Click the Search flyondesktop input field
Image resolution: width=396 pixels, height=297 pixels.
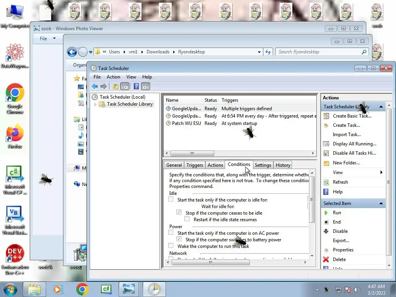[x=319, y=52]
